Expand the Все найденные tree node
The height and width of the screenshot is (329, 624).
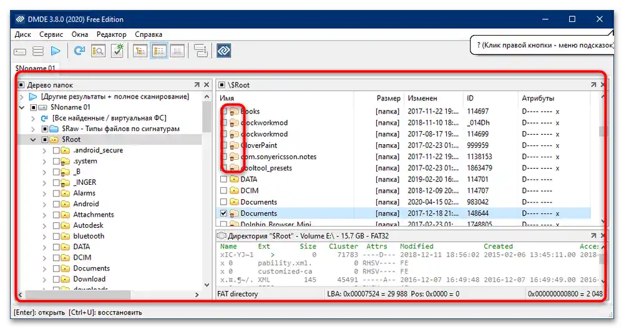tap(34, 118)
